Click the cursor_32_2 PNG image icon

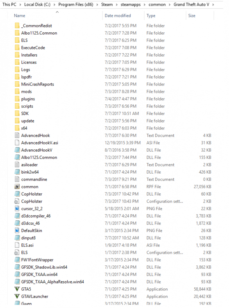pos(17,209)
